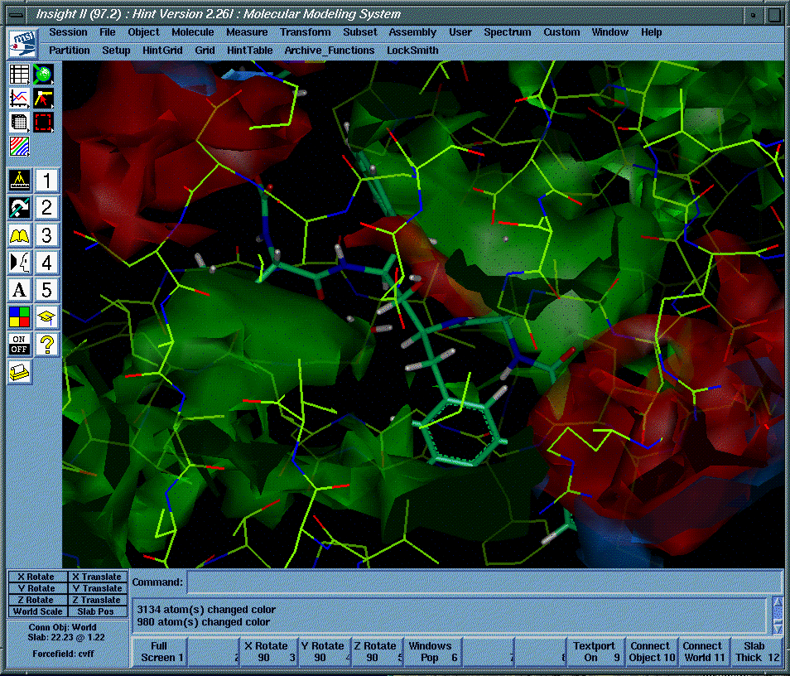Open the Setup pulldown
The height and width of the screenshot is (676, 790).
(116, 51)
